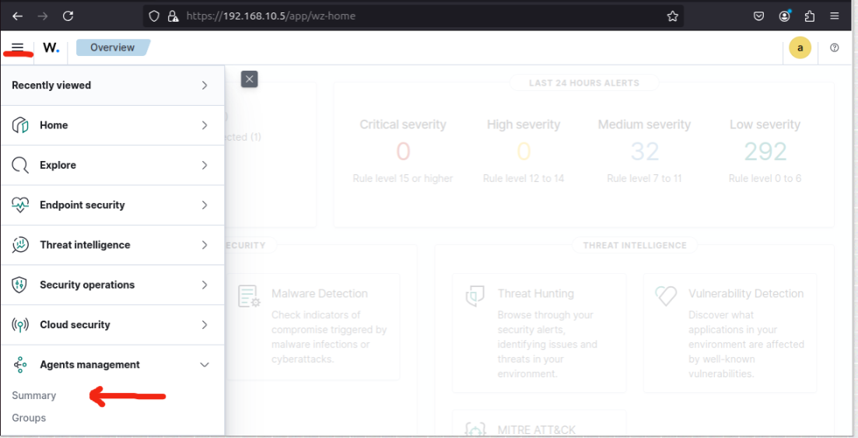The width and height of the screenshot is (858, 438).
Task: Open the browser extensions icon
Action: click(x=810, y=16)
